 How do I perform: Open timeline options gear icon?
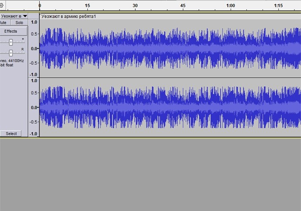pyautogui.click(x=1, y=6)
